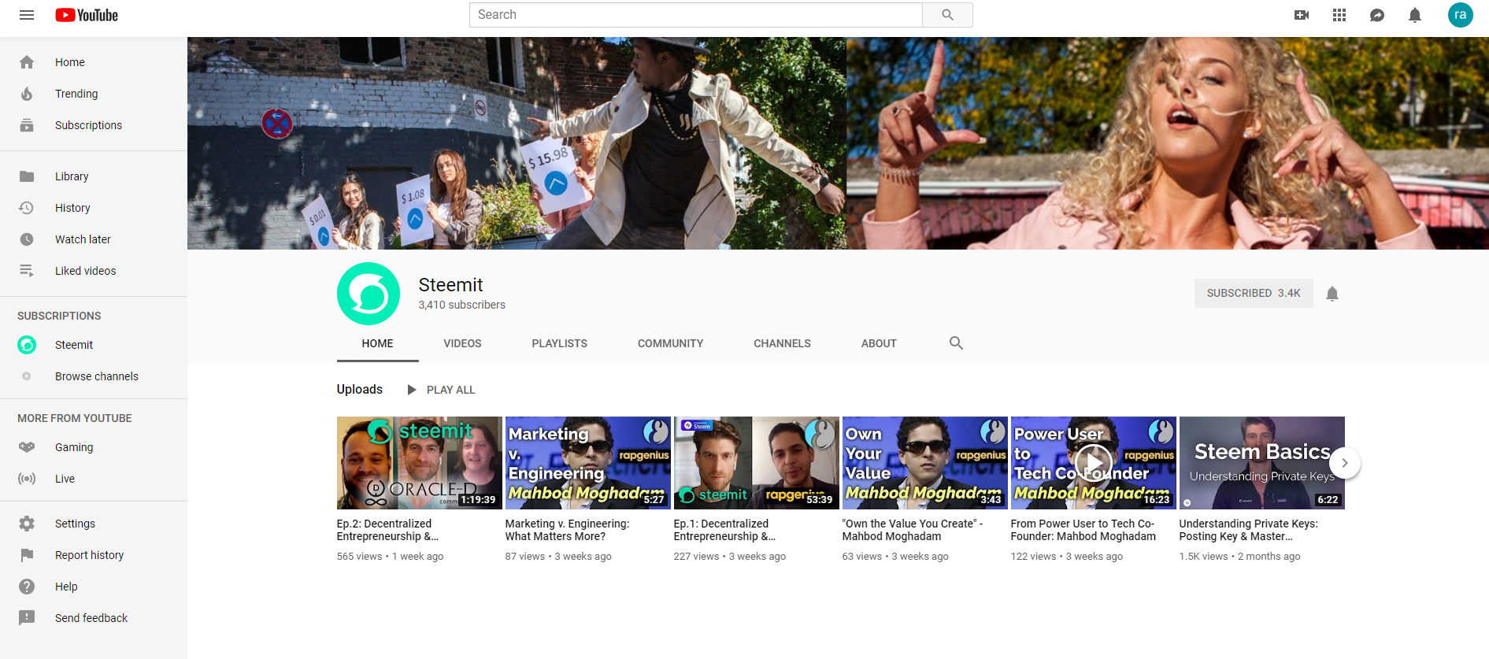Open 'From Power User to Tech Co-Founder' title
The image size is (1489, 659).
click(x=1083, y=530)
